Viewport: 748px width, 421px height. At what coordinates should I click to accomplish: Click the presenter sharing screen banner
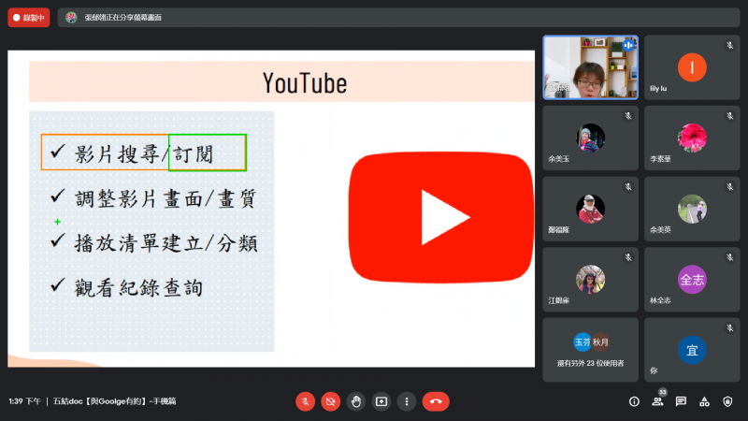point(399,18)
